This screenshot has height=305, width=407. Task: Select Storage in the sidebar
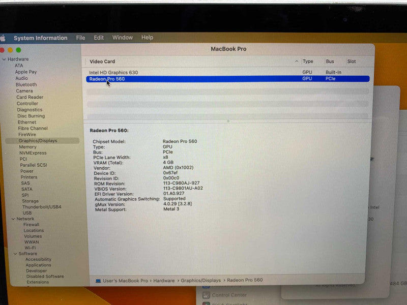click(x=30, y=201)
